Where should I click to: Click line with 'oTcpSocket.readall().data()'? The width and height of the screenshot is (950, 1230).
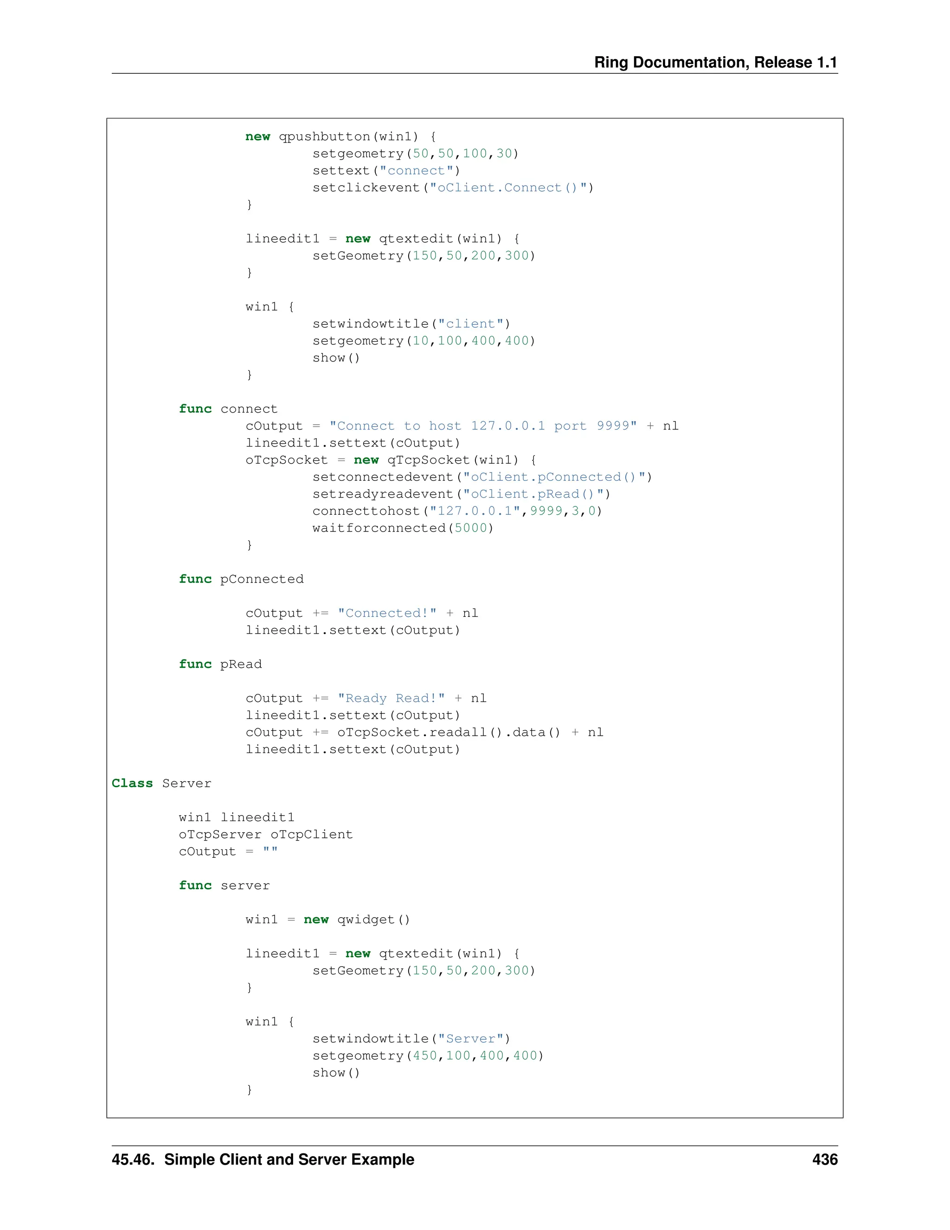tap(424, 732)
